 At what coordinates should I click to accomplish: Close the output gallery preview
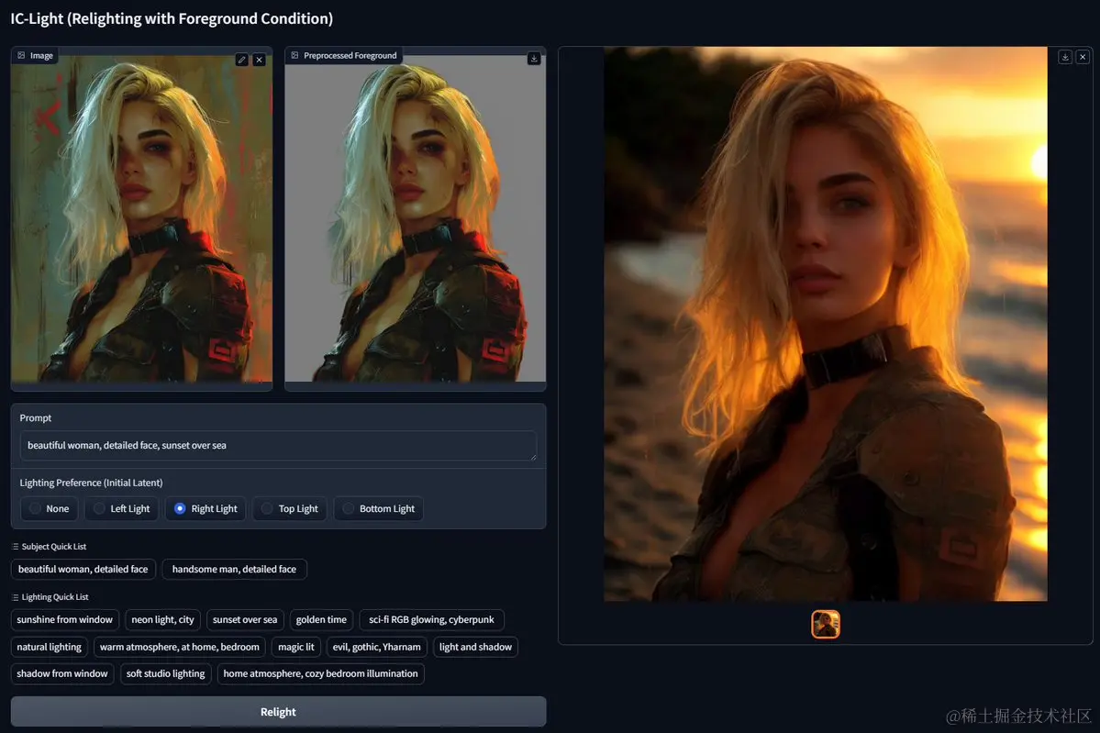1083,57
